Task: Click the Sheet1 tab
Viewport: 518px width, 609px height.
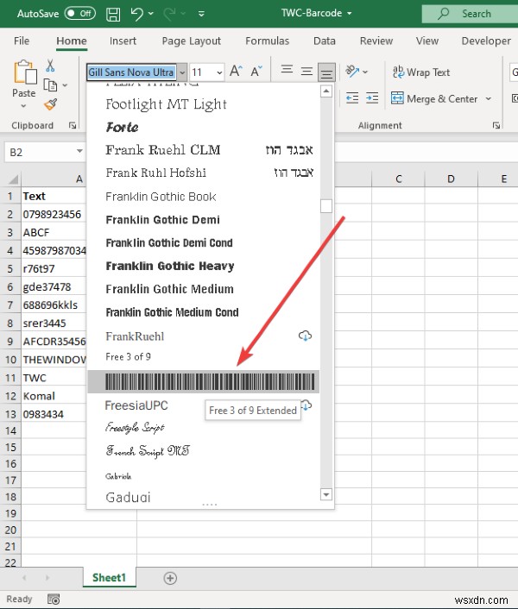Action: point(109,578)
